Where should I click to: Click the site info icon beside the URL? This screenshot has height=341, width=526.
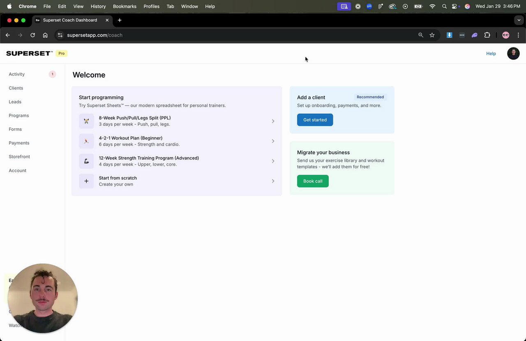coord(60,35)
